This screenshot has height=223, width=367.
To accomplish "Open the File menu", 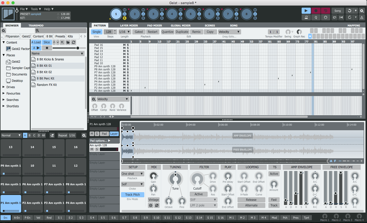I will pyautogui.click(x=24, y=9).
